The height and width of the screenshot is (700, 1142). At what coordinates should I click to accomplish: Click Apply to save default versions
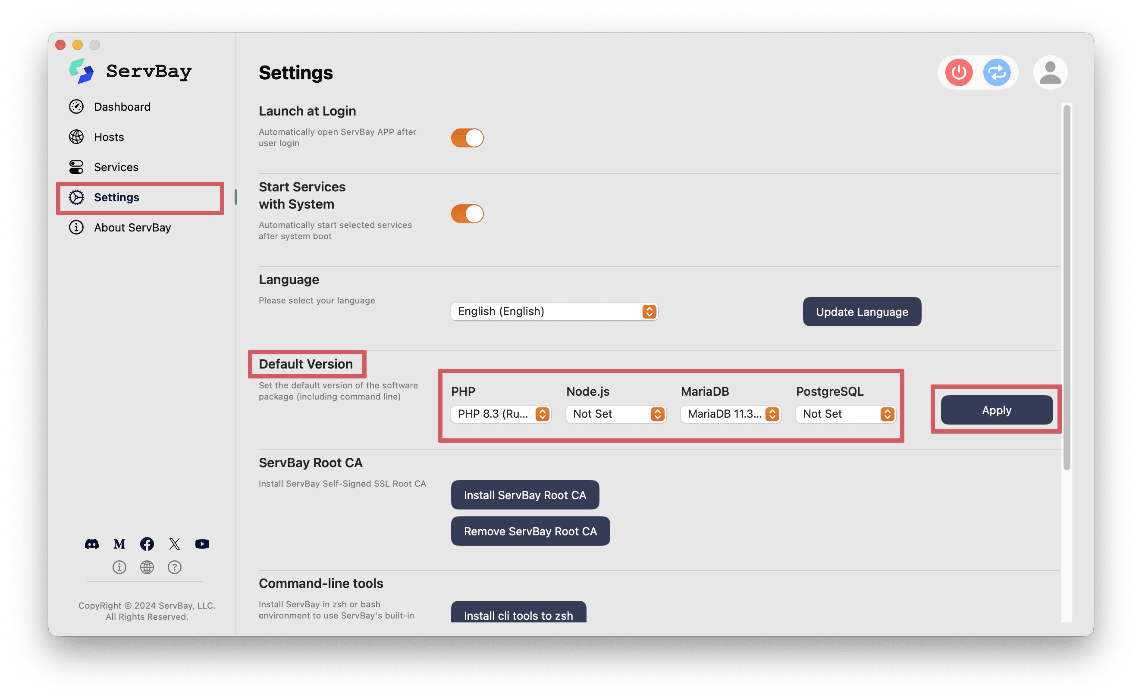(x=997, y=410)
